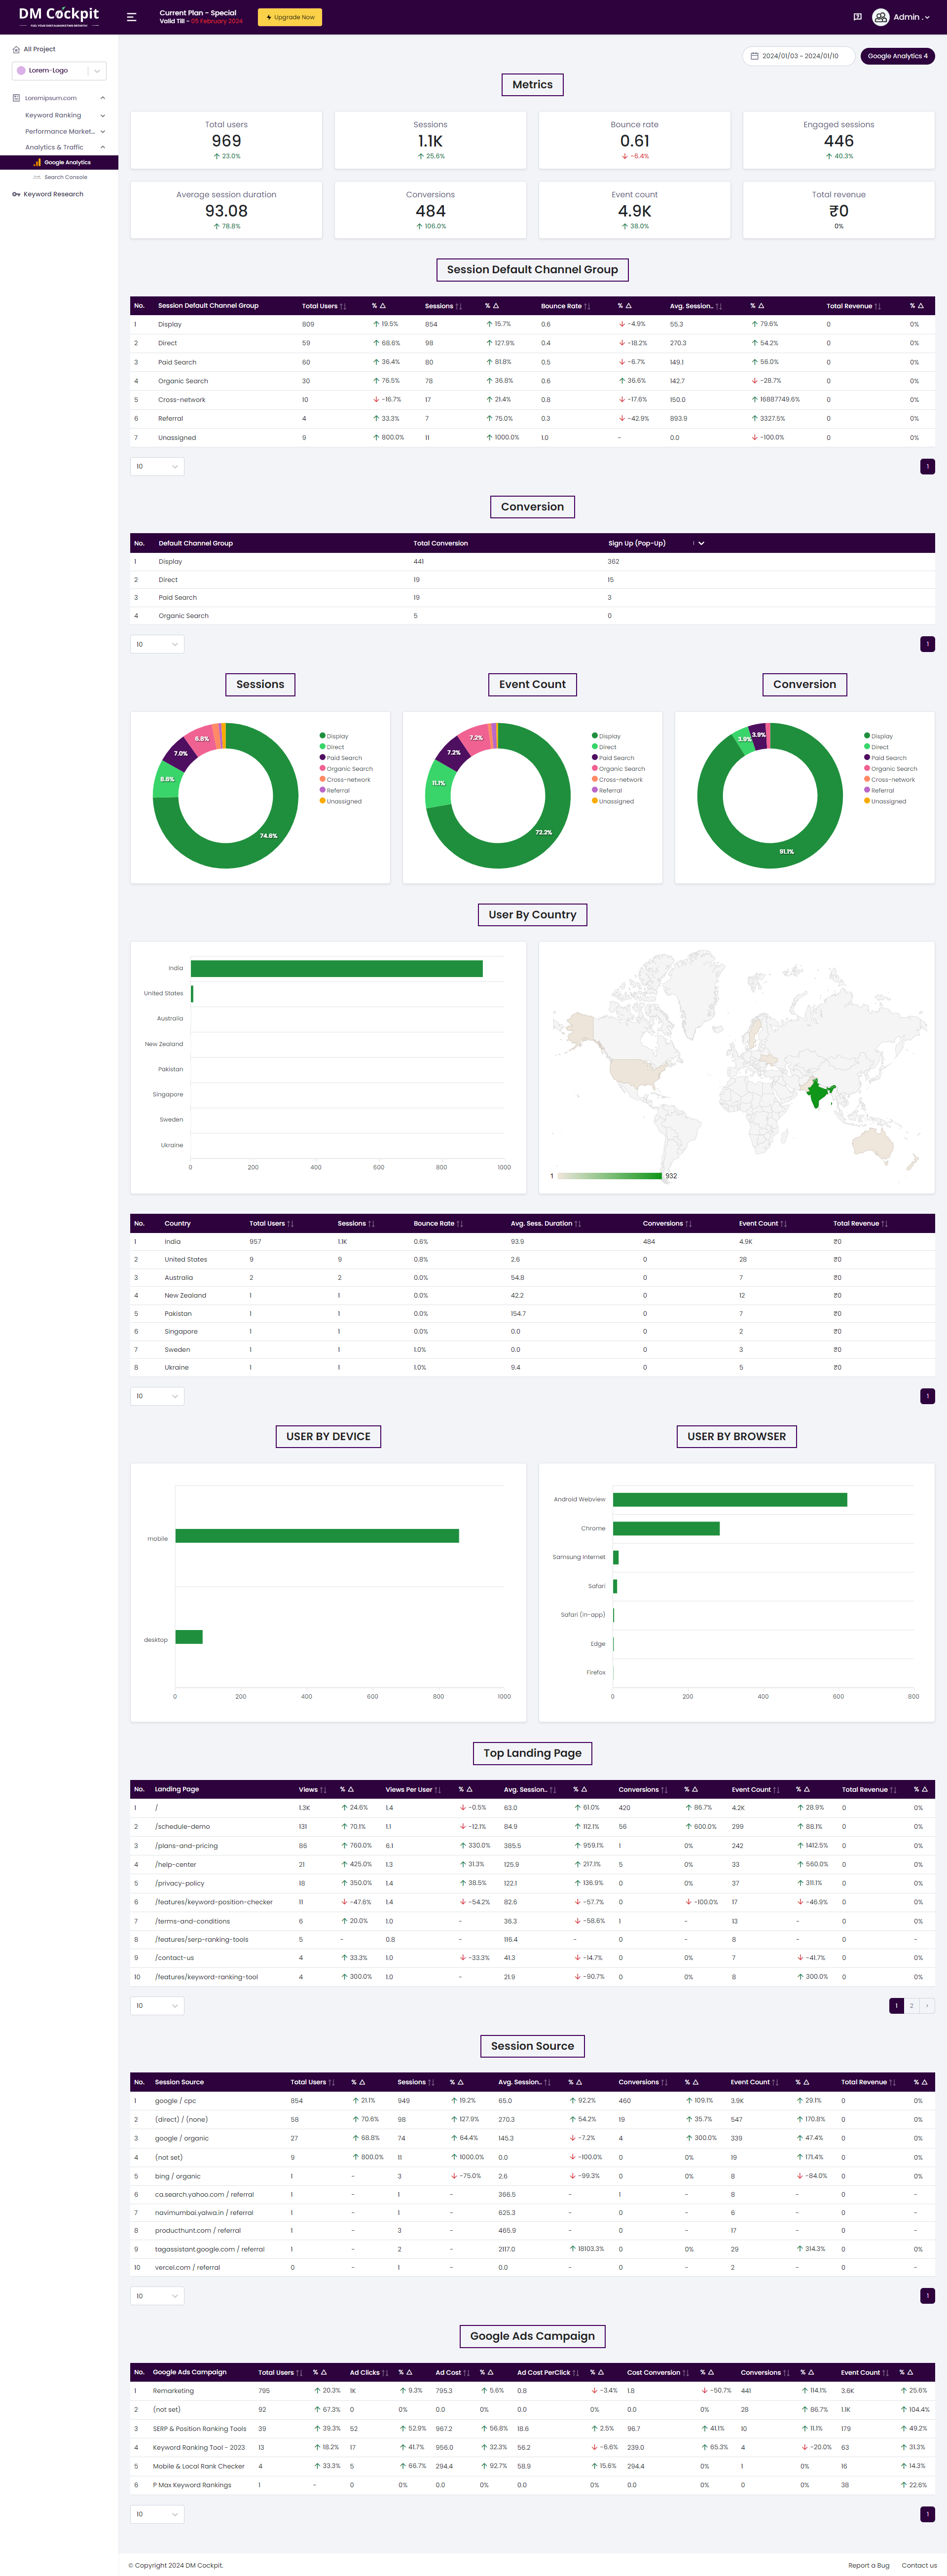Collapse the Analytics & Traffic section
The height and width of the screenshot is (2576, 947).
click(103, 147)
